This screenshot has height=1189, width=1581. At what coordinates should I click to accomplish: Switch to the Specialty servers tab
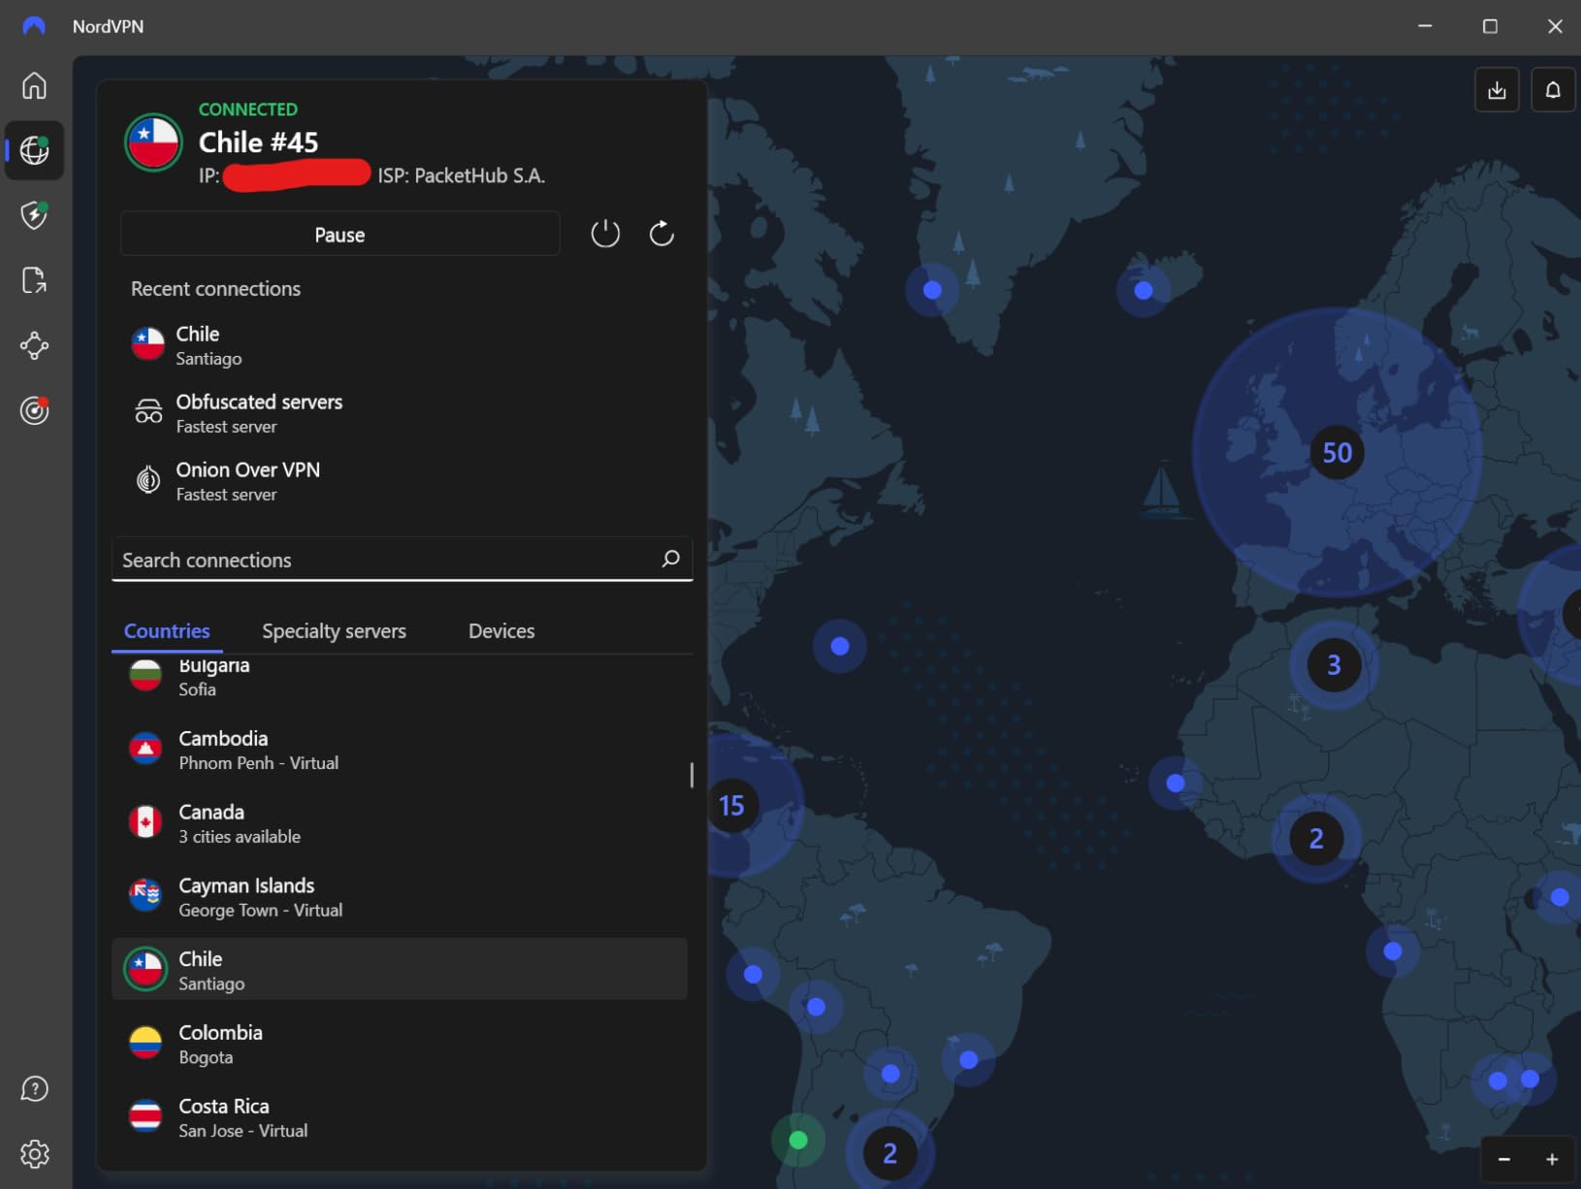tap(334, 630)
